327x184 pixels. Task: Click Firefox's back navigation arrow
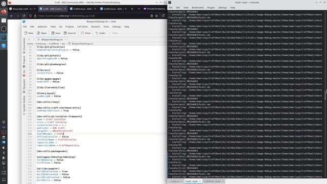pos(11,16)
